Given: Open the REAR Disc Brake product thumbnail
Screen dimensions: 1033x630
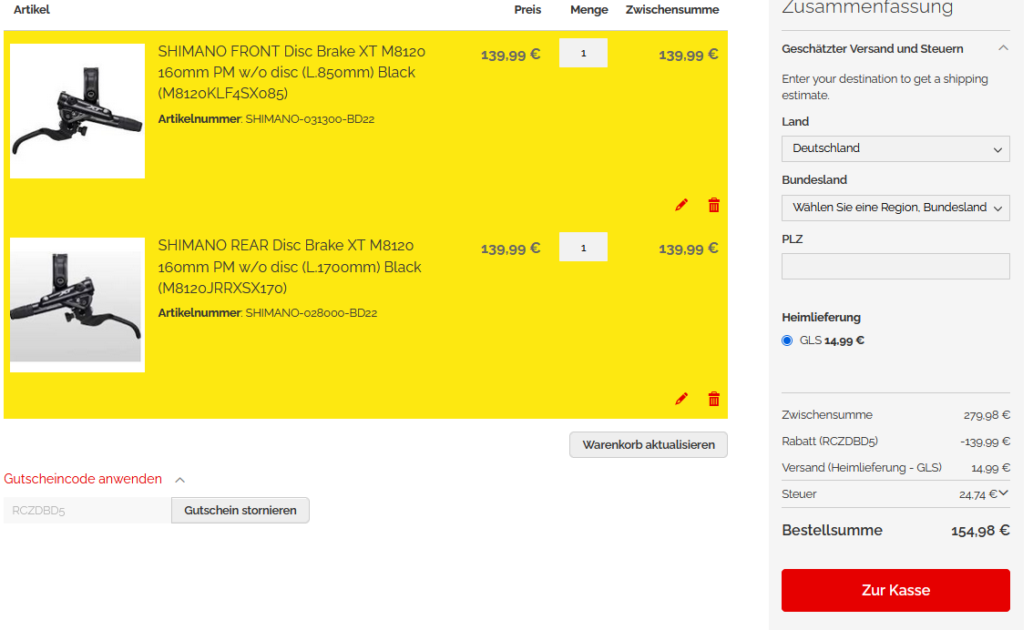Looking at the screenshot, I should (77, 305).
